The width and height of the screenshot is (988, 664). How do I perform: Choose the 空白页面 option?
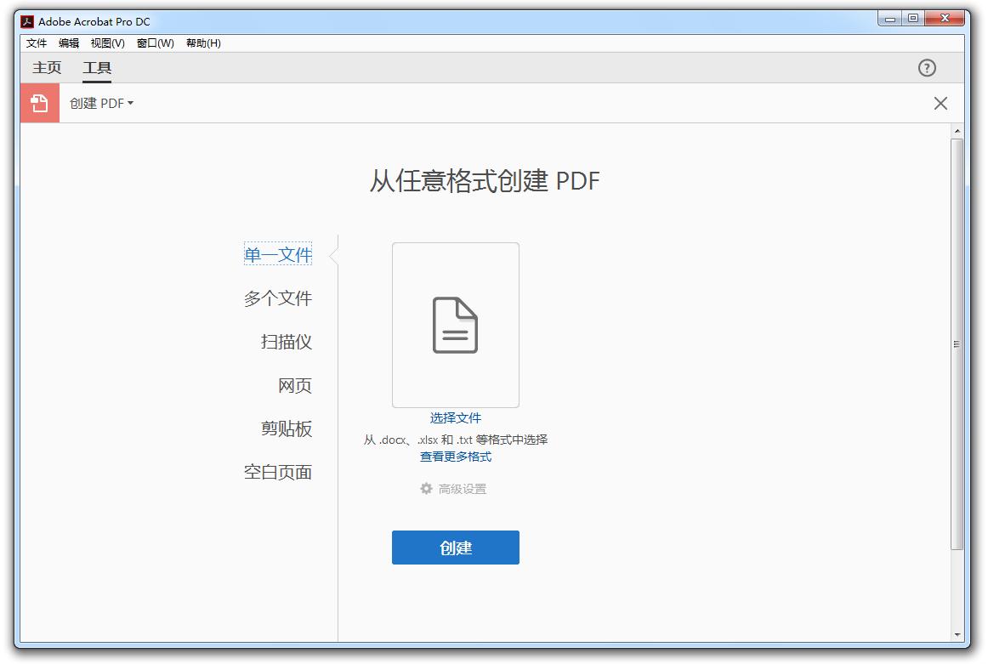(278, 472)
